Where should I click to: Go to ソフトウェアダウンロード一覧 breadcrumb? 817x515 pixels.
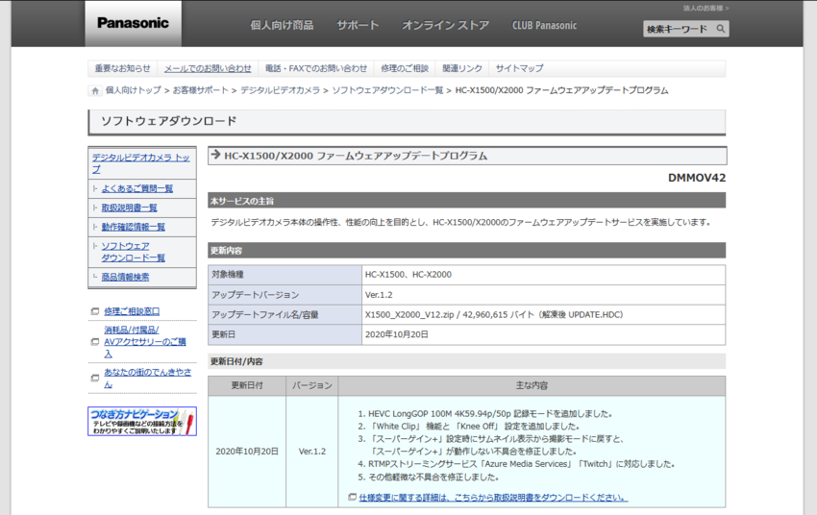[x=387, y=90]
